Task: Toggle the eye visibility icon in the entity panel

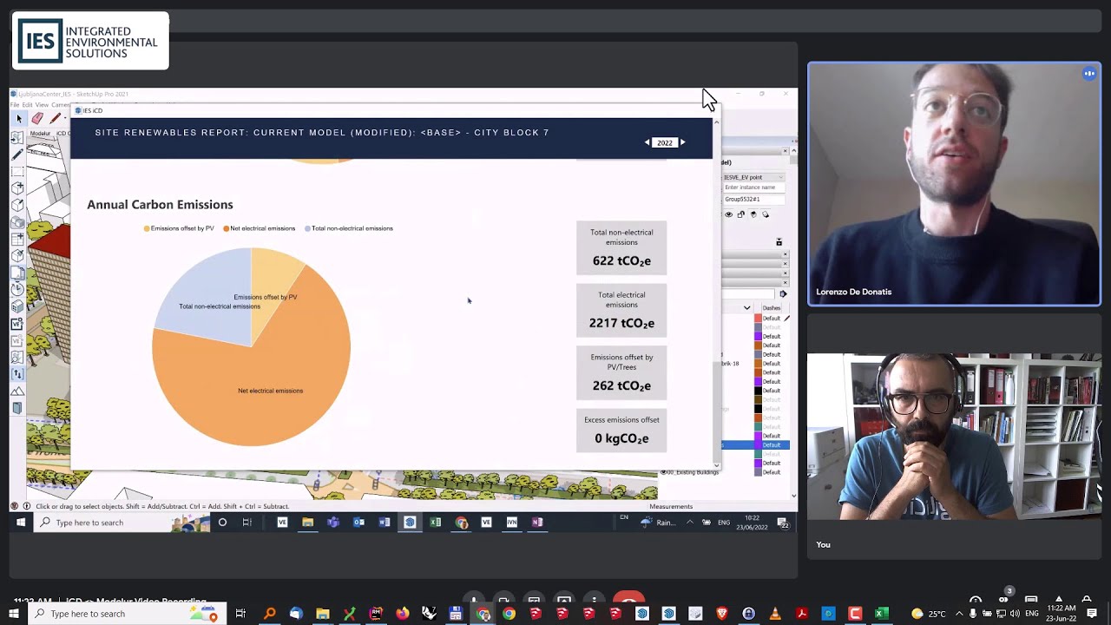Action: tap(728, 214)
